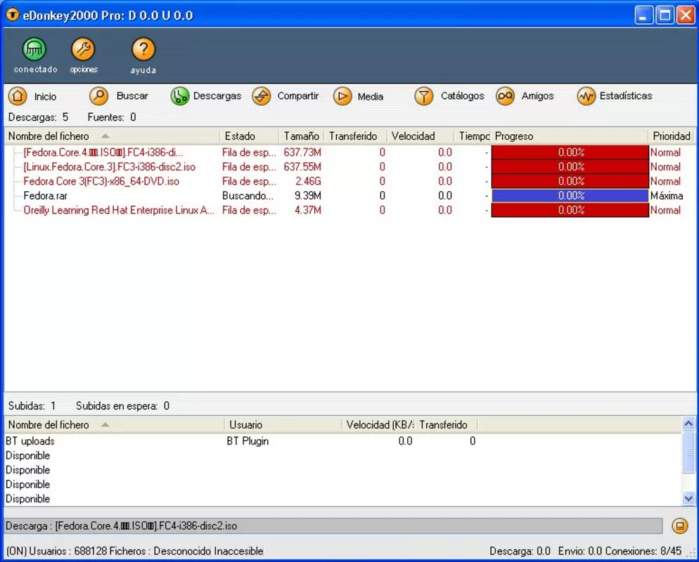Image resolution: width=699 pixels, height=562 pixels.
Task: Sort uploads by Transferido column
Action: tap(447, 425)
